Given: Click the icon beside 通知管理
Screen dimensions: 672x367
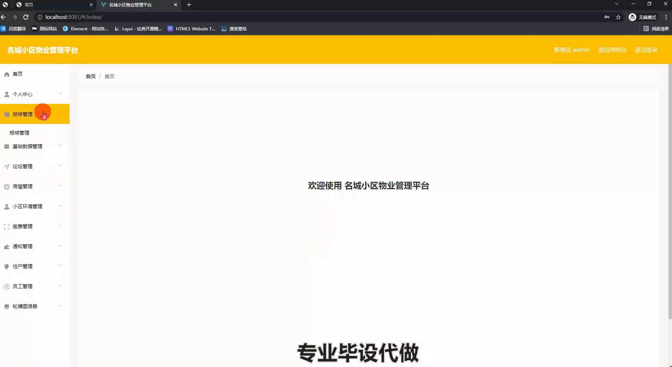Looking at the screenshot, I should [6, 247].
